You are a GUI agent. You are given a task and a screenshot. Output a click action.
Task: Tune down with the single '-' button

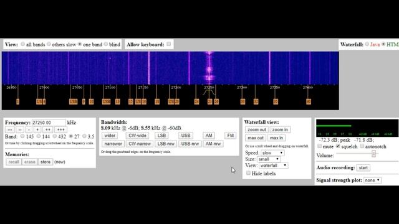coord(29,130)
